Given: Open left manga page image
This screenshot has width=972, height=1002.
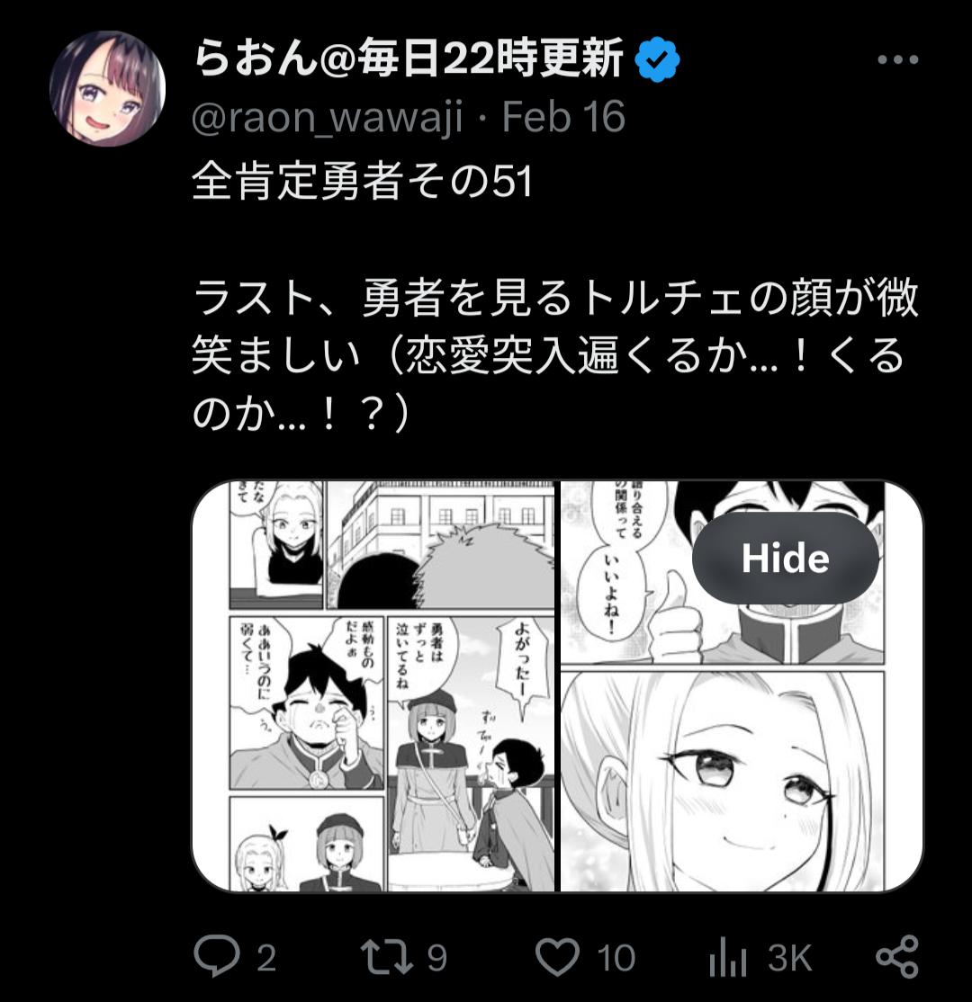Looking at the screenshot, I should click(374, 685).
